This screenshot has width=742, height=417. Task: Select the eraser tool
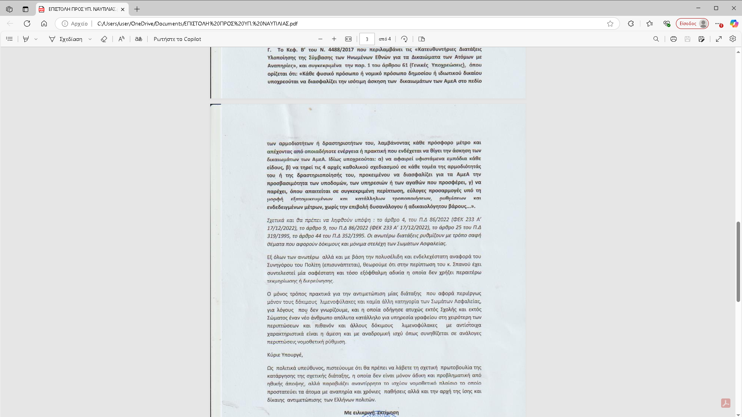point(104,39)
